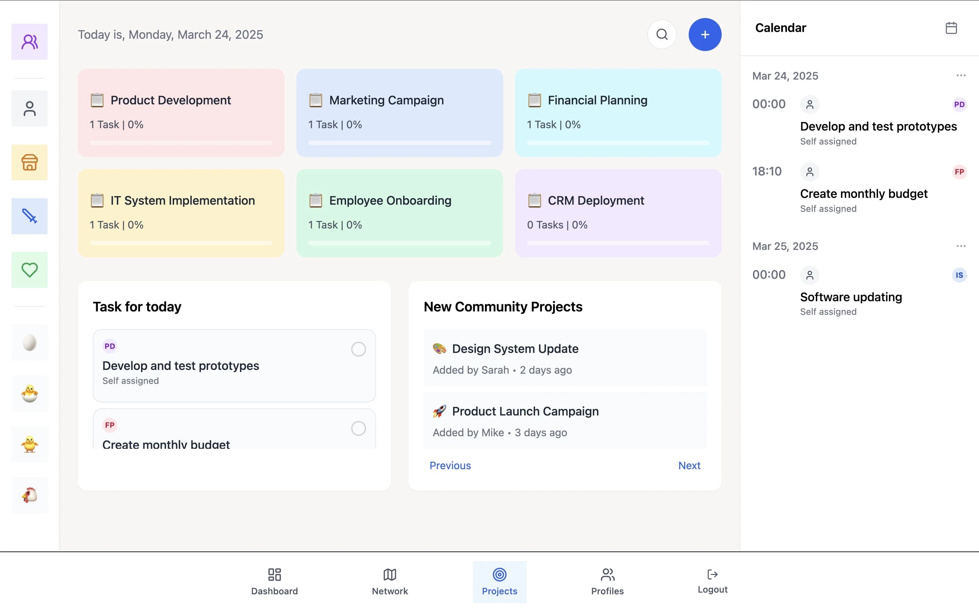Mark Develop and test prototypes task complete
979x612 pixels.
(x=358, y=349)
